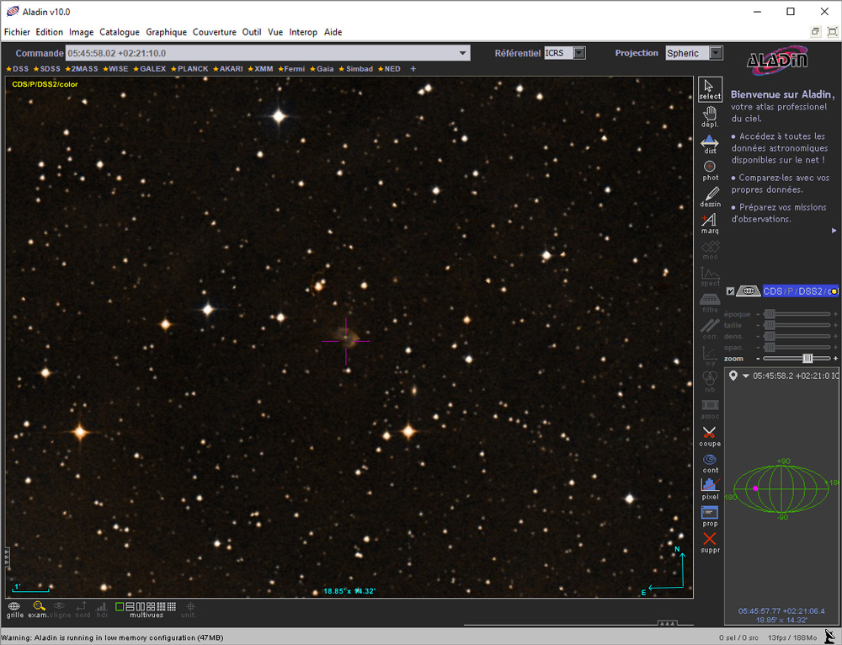Choose the dessin drawing pencil tool
The width and height of the screenshot is (842, 645).
710,197
